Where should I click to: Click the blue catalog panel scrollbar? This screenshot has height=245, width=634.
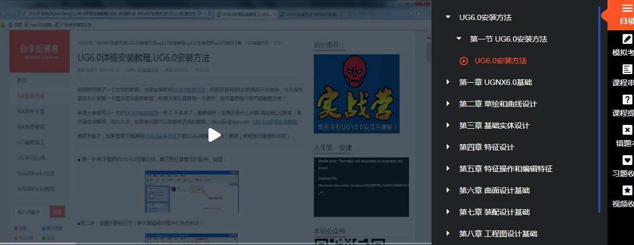tap(599, 109)
